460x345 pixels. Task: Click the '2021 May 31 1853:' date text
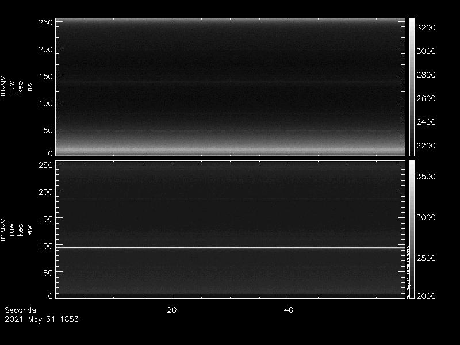coord(43,319)
